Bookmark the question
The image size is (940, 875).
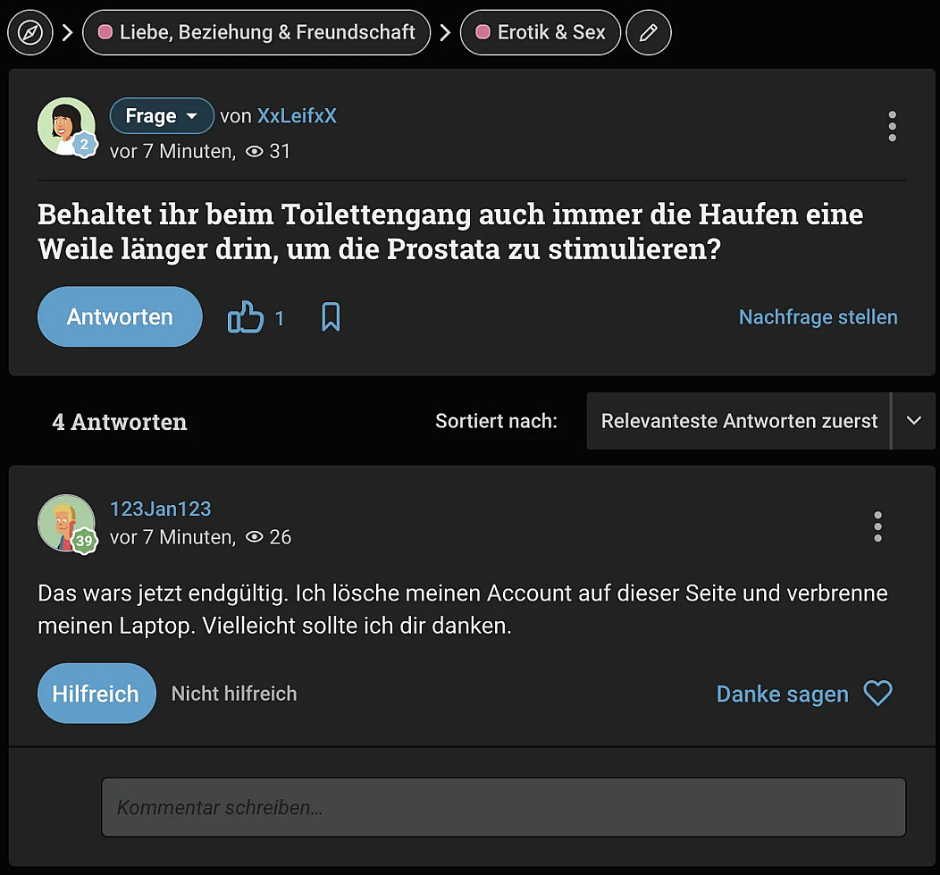(331, 317)
